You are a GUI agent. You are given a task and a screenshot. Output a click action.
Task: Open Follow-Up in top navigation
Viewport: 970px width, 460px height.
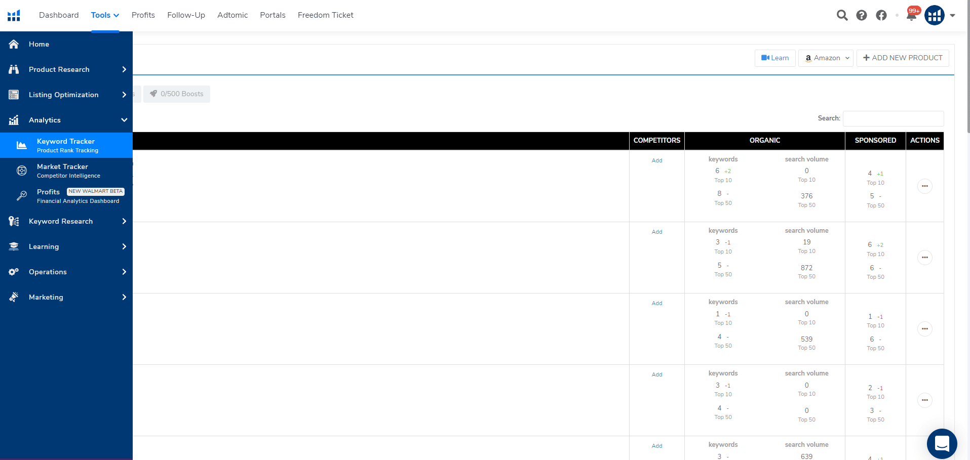(x=186, y=15)
